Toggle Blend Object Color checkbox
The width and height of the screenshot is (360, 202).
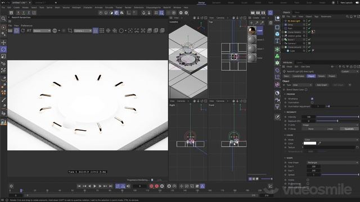[306, 90]
